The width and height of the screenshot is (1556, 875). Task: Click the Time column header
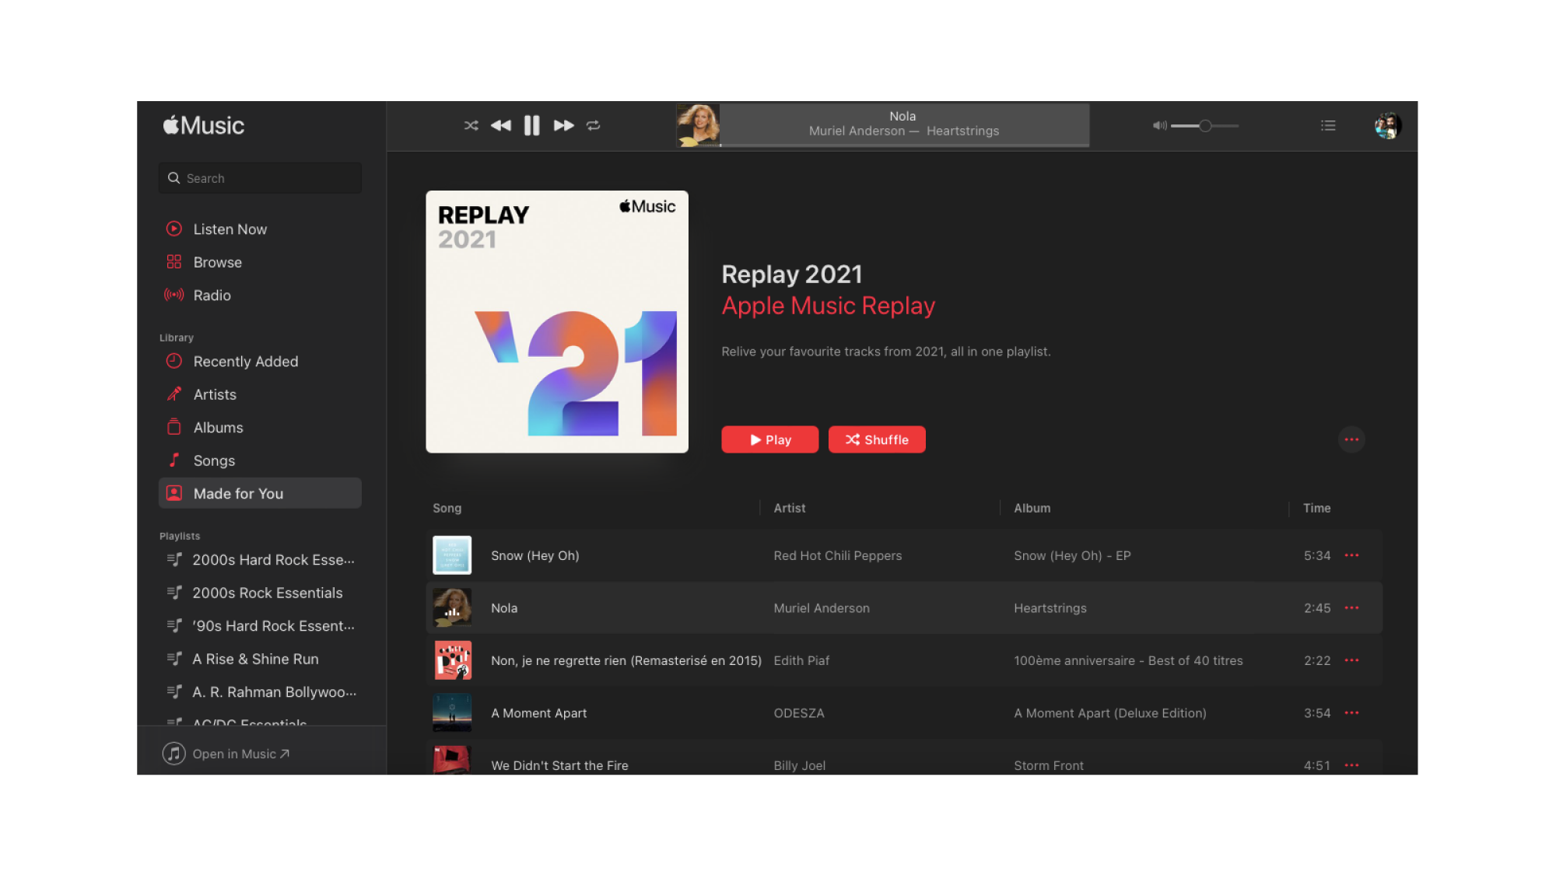point(1317,508)
